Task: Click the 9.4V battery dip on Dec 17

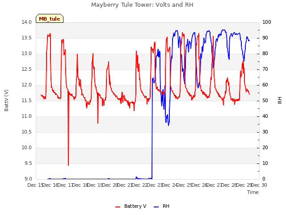Action: [68, 165]
